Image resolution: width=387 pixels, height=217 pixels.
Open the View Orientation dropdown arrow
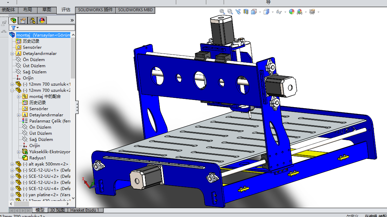tap(260, 12)
